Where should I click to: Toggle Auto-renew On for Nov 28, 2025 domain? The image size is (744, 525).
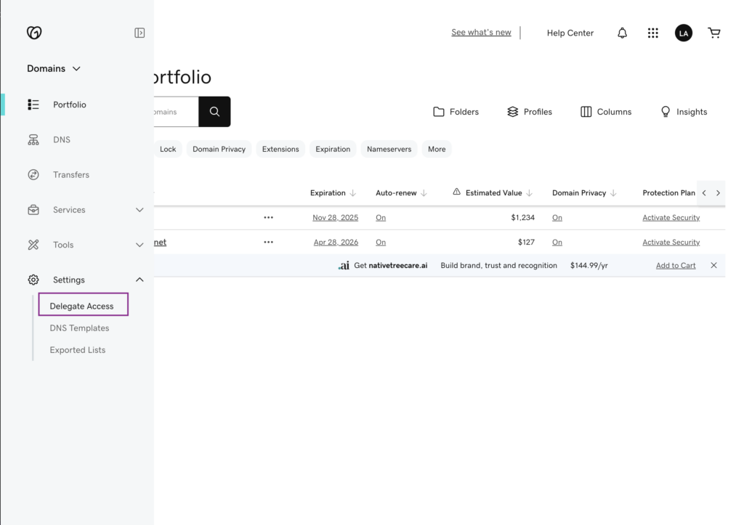pos(381,218)
